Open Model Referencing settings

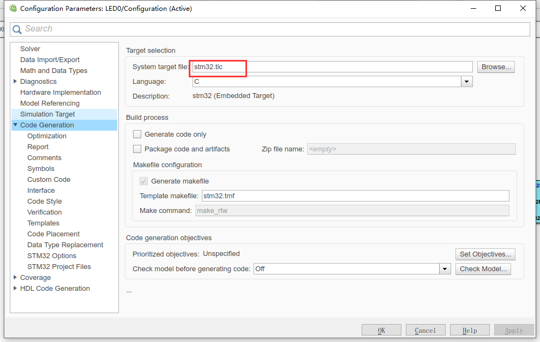pos(50,103)
